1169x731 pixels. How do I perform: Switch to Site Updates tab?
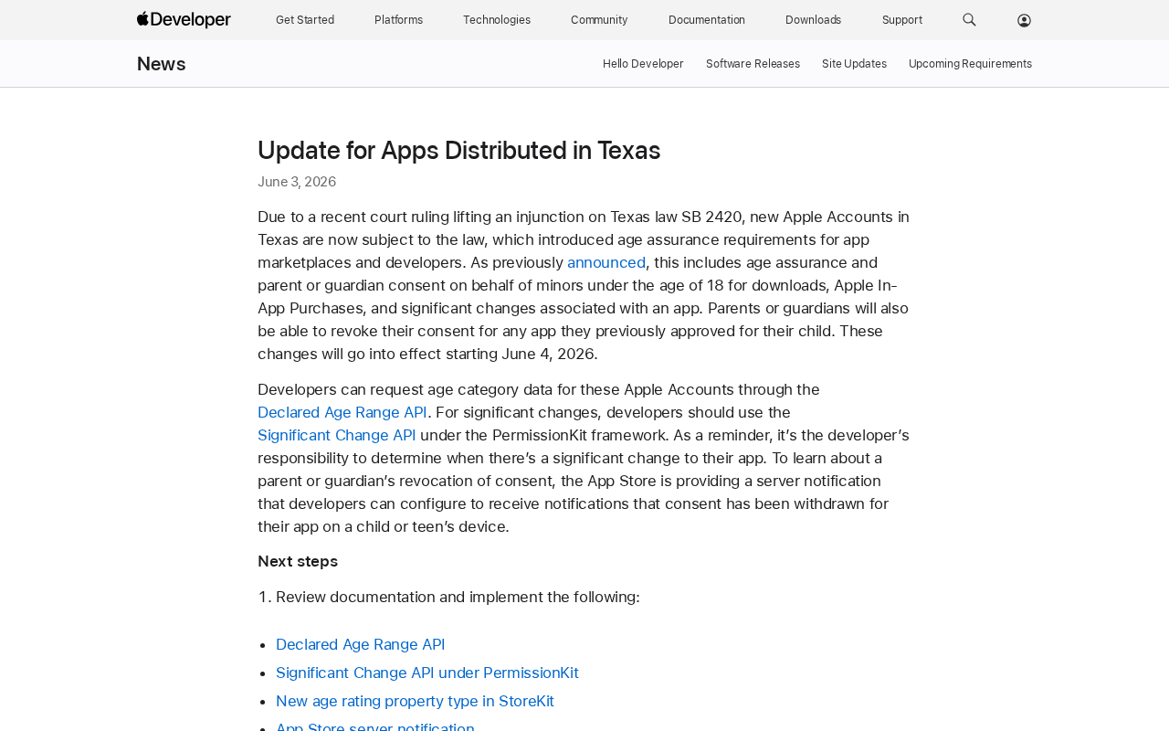pos(854,64)
